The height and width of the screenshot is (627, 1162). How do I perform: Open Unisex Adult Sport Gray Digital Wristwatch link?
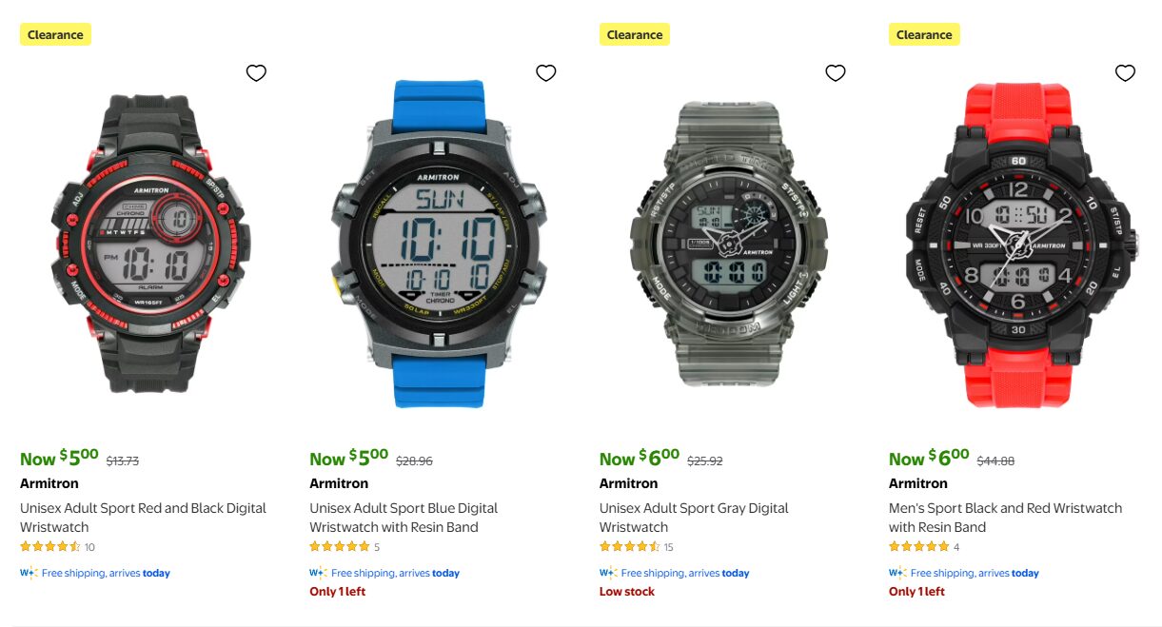[694, 518]
